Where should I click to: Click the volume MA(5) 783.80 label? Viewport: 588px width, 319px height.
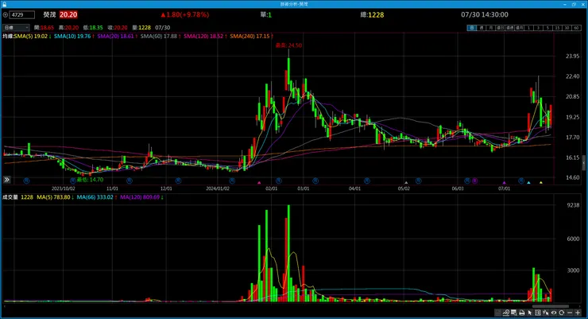coord(53,197)
